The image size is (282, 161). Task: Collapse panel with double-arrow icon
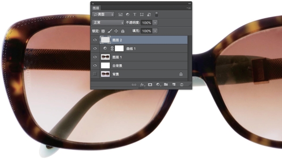pyautogui.click(x=189, y=4)
